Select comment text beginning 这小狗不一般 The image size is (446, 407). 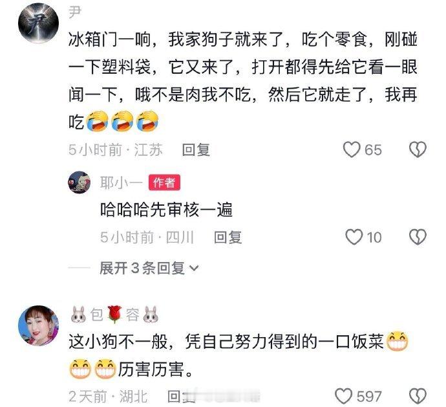pyautogui.click(x=239, y=355)
